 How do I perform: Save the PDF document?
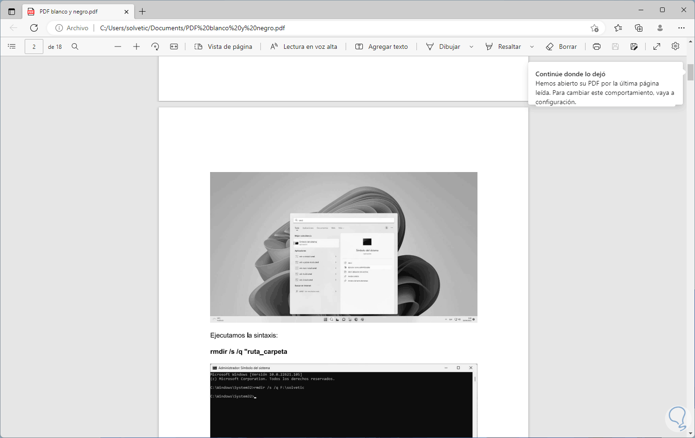[x=615, y=46]
